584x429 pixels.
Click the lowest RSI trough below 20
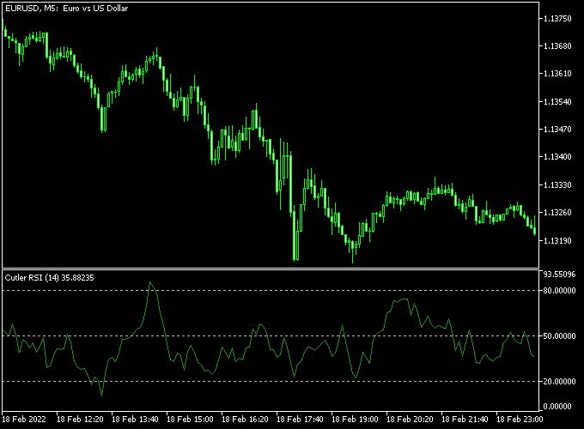[x=101, y=396]
